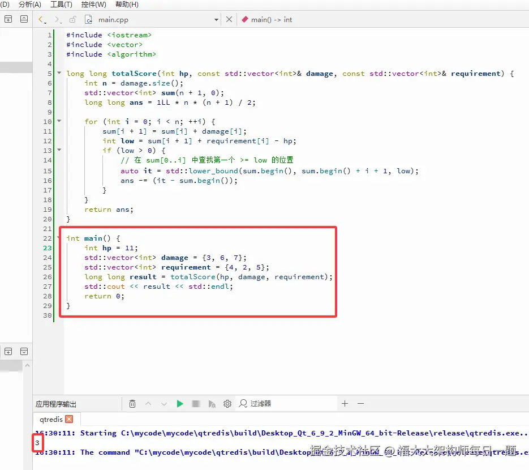Open the 帮助(H) menu

(127, 5)
